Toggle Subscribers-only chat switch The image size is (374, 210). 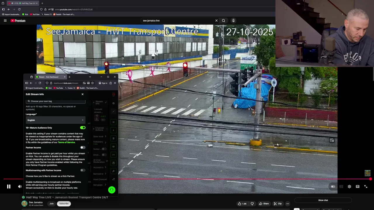click(103, 149)
